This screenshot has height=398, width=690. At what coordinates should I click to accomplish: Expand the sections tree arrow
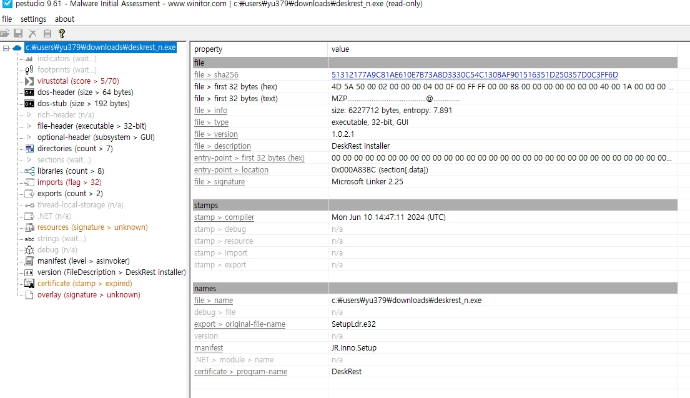(x=29, y=159)
